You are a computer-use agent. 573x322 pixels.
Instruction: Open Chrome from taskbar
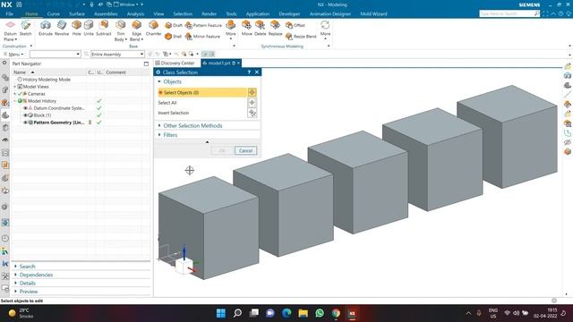click(x=336, y=313)
